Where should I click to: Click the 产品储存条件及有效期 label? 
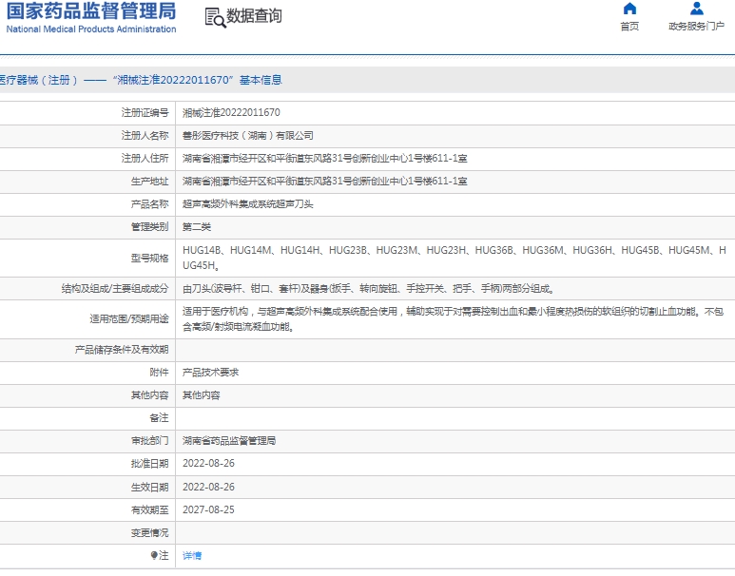click(x=122, y=350)
